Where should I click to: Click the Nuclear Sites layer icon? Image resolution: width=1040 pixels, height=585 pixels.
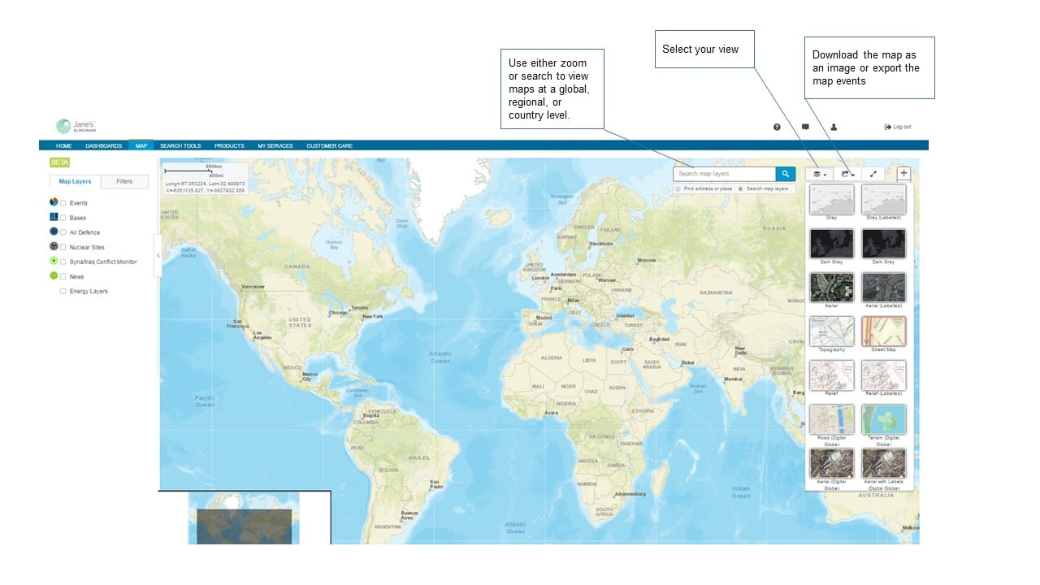[54, 246]
